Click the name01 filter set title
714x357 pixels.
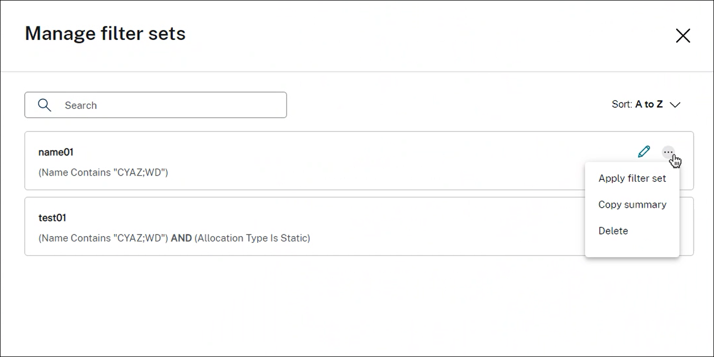coord(56,152)
